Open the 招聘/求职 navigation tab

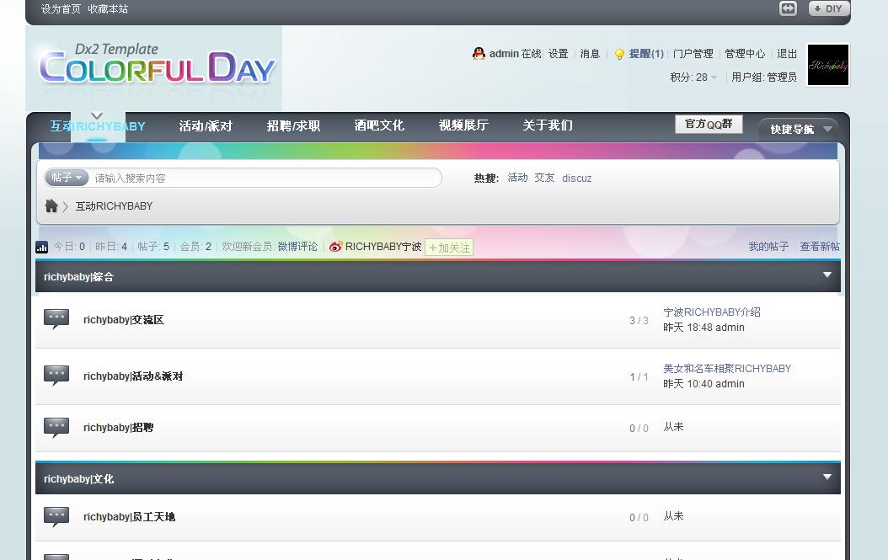tap(293, 125)
